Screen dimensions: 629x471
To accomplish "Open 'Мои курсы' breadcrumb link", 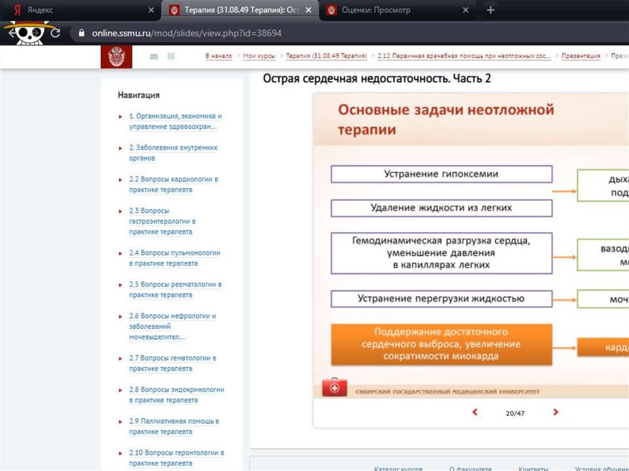I will [x=259, y=56].
